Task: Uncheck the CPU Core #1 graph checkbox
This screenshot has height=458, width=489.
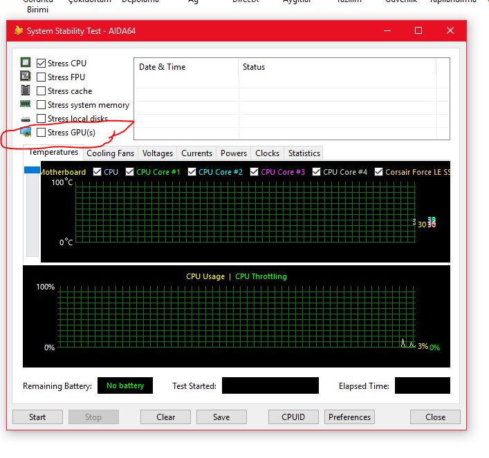Action: 129,172
